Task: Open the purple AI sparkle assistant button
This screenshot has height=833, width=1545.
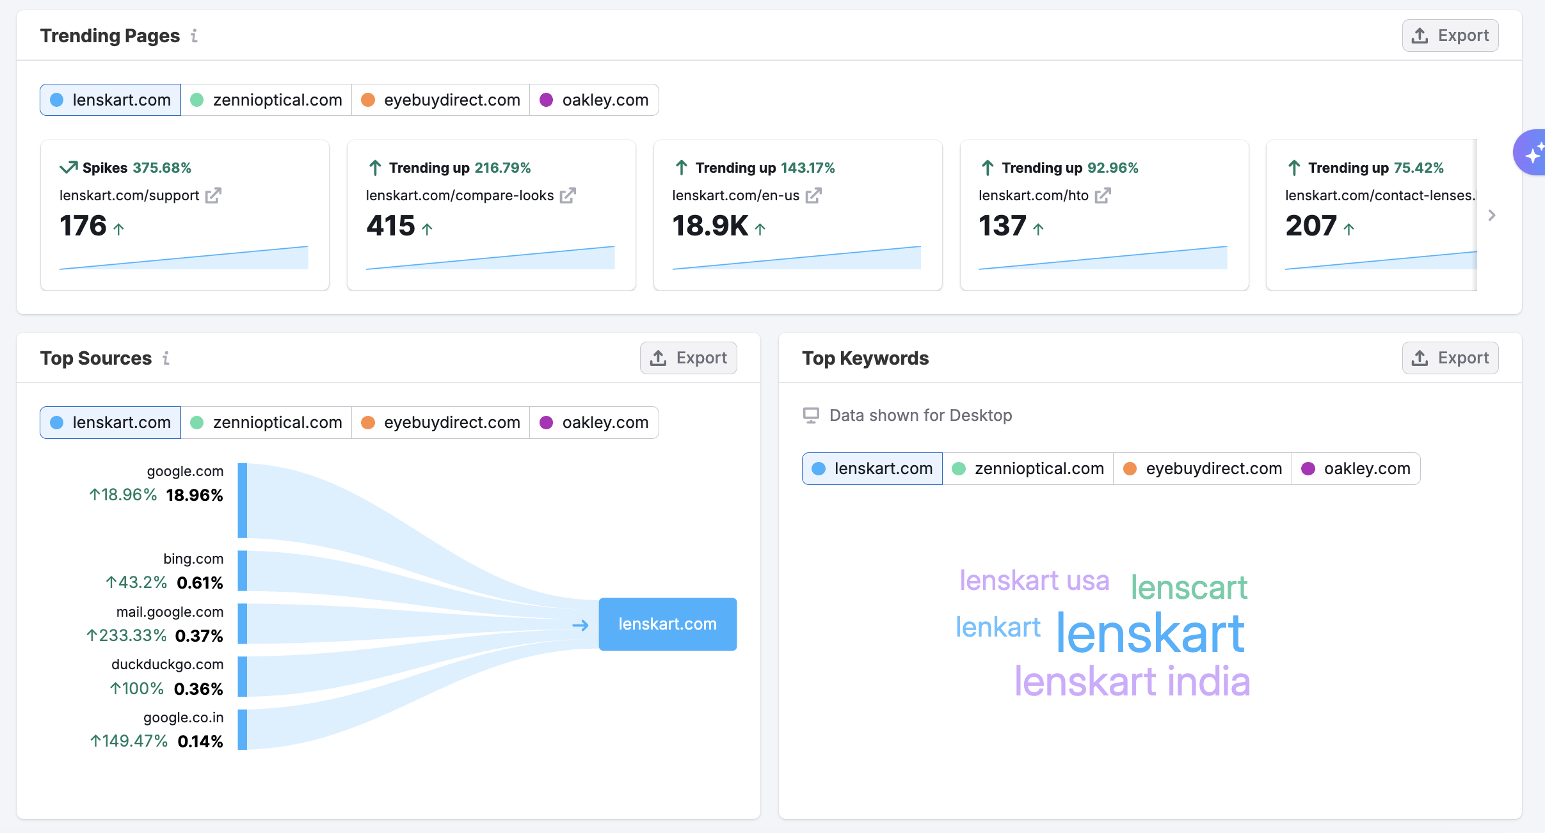Action: coord(1532,154)
